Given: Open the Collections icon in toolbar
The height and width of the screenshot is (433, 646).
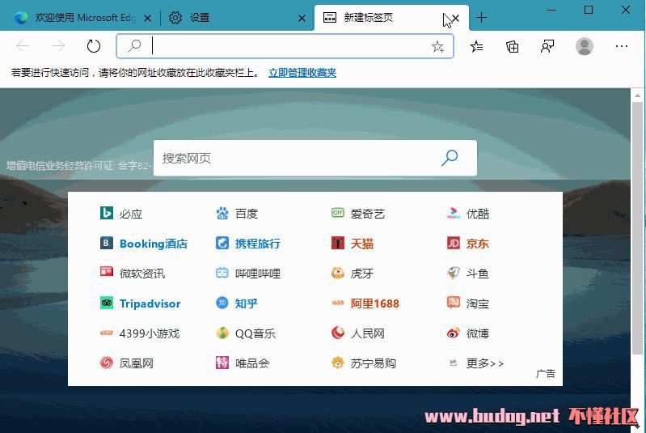Looking at the screenshot, I should coord(512,46).
